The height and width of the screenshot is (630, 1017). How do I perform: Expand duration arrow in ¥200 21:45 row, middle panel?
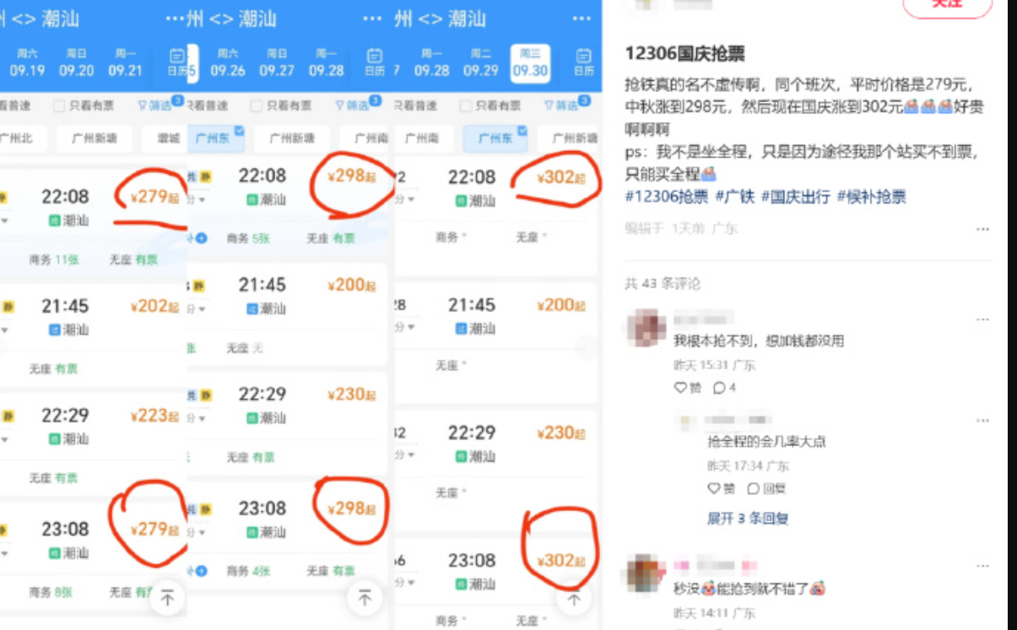[201, 310]
